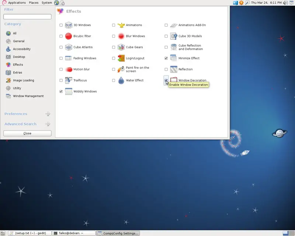Viewport: 295px width, 236px height.
Task: Expand the Advanced Search arrow
Action: coord(48,124)
